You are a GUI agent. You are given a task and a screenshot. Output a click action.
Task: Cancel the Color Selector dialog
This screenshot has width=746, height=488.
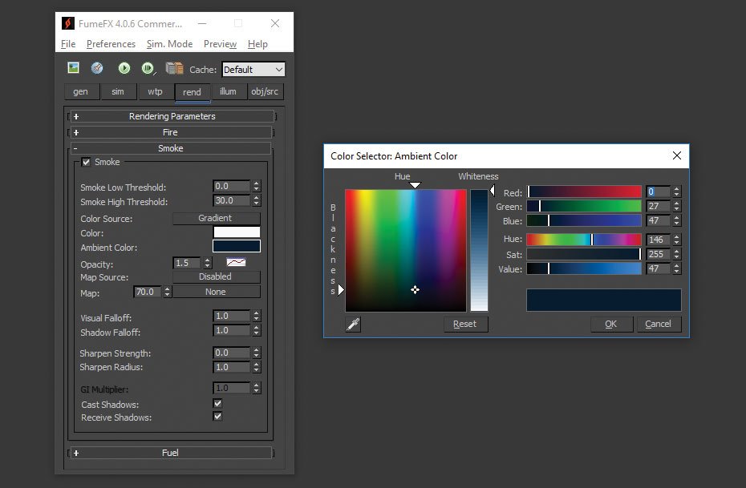coord(659,324)
